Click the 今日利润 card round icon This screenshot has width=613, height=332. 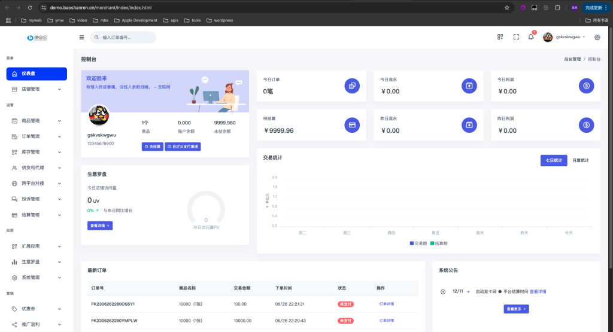tap(587, 86)
